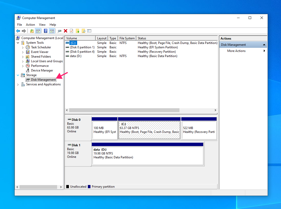Sort by File System column header
The height and width of the screenshot is (209, 281).
127,38
